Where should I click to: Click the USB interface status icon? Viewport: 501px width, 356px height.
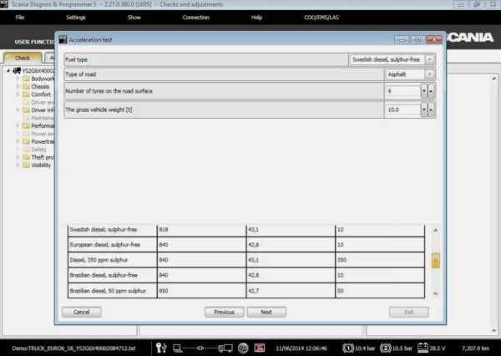pos(161,348)
